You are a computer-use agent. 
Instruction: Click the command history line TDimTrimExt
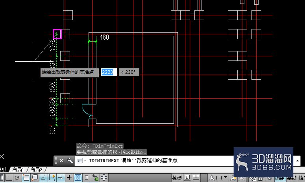pyautogui.click(x=100, y=146)
